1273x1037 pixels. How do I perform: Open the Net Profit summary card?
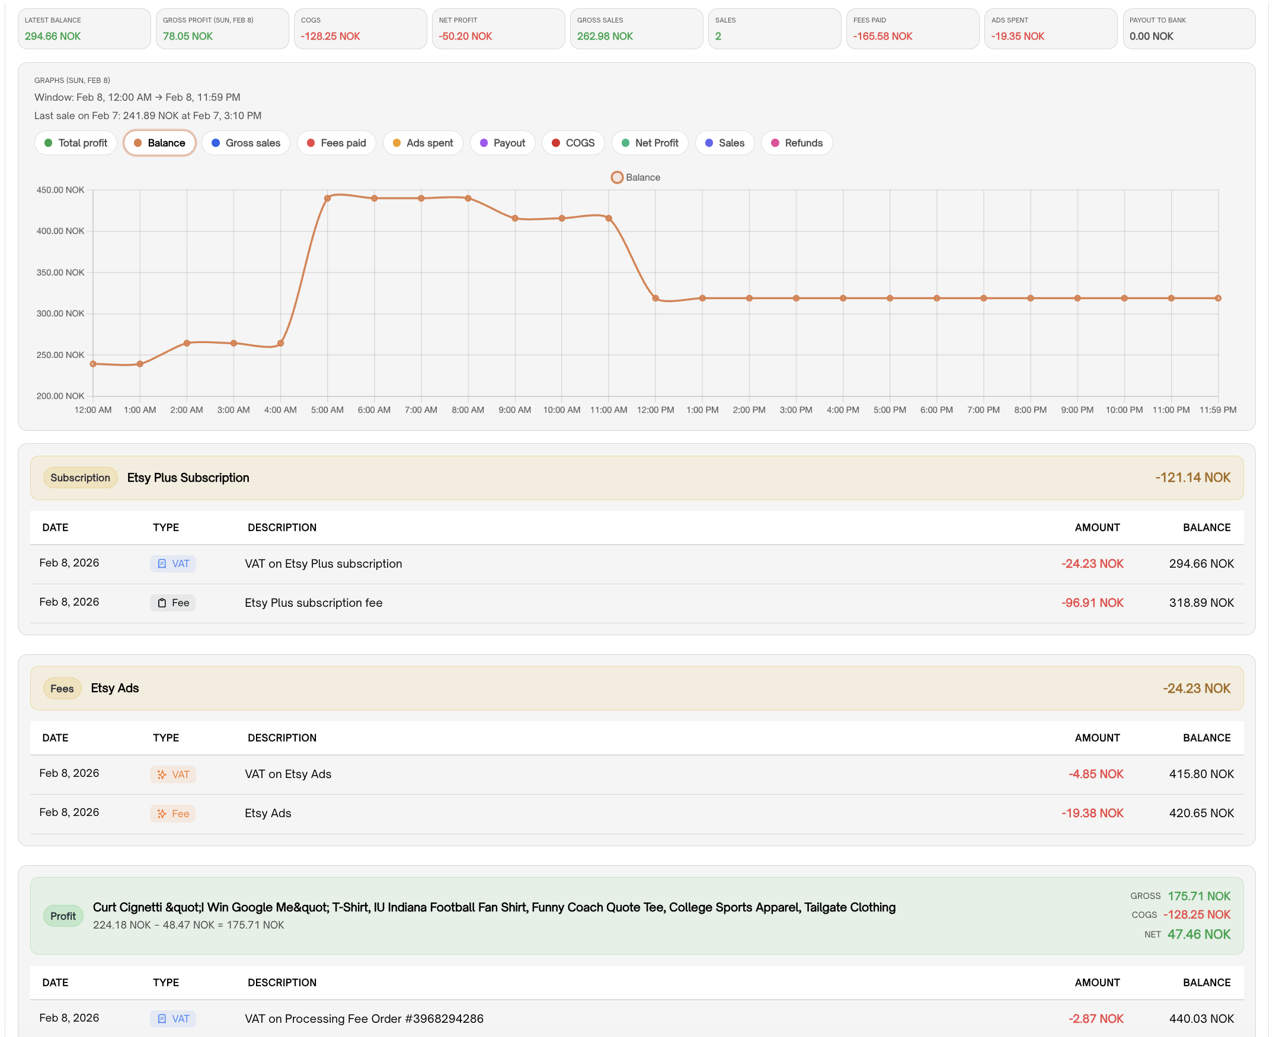tap(498, 28)
